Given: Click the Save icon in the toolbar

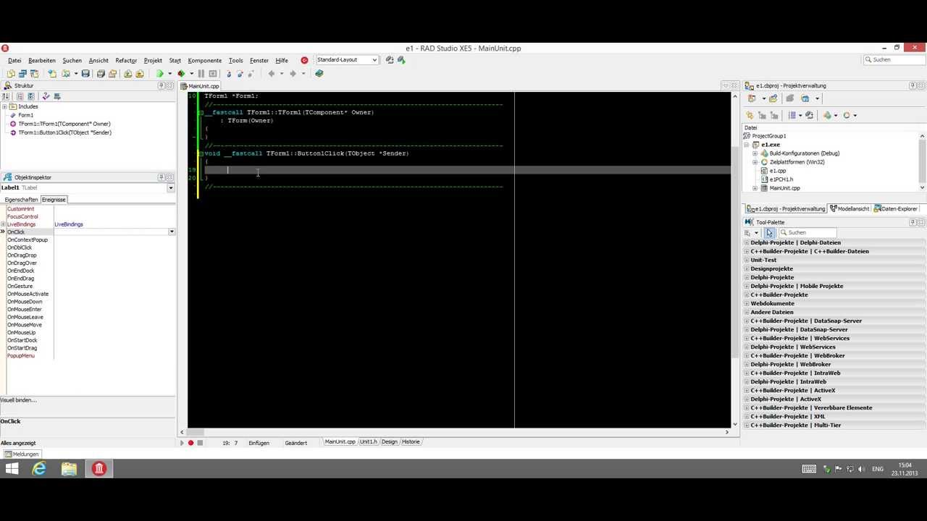Looking at the screenshot, I should [85, 73].
